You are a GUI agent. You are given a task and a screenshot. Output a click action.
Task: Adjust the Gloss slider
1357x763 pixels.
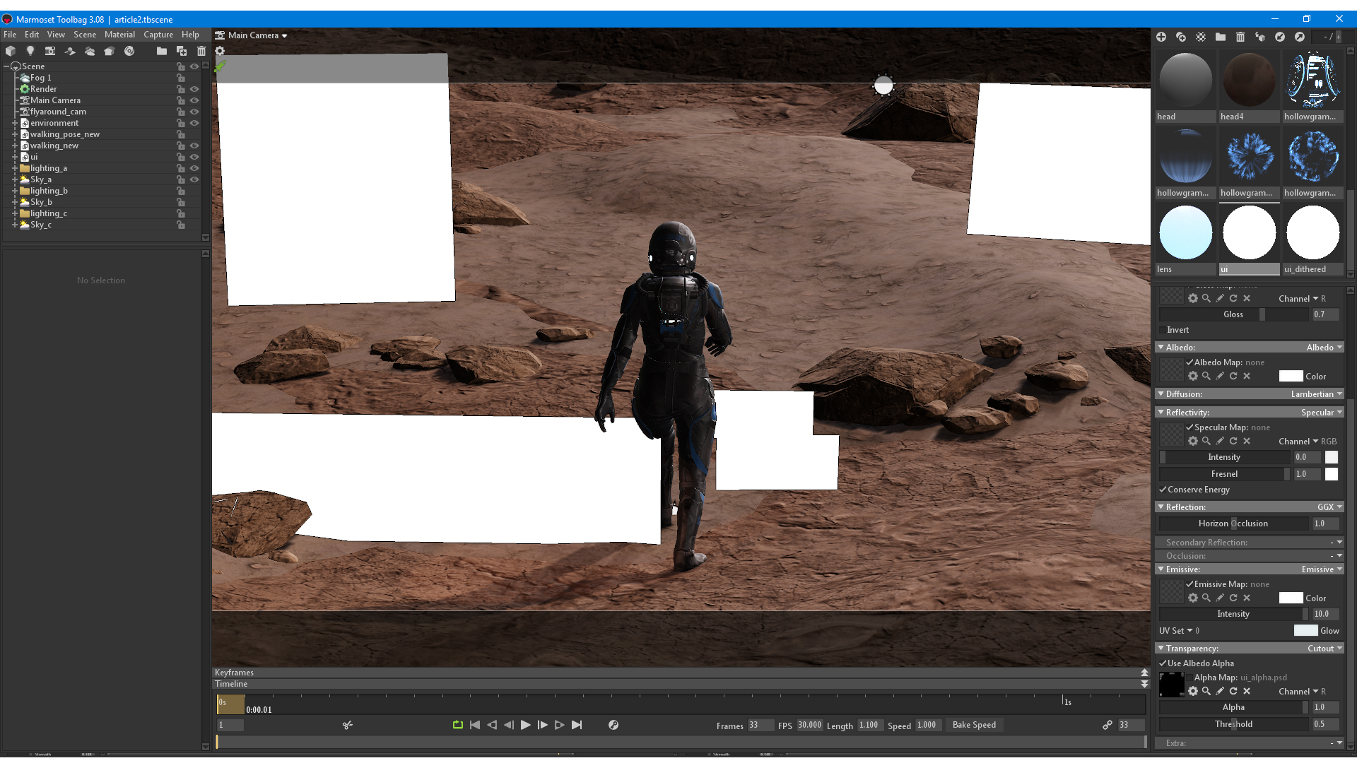[1233, 314]
